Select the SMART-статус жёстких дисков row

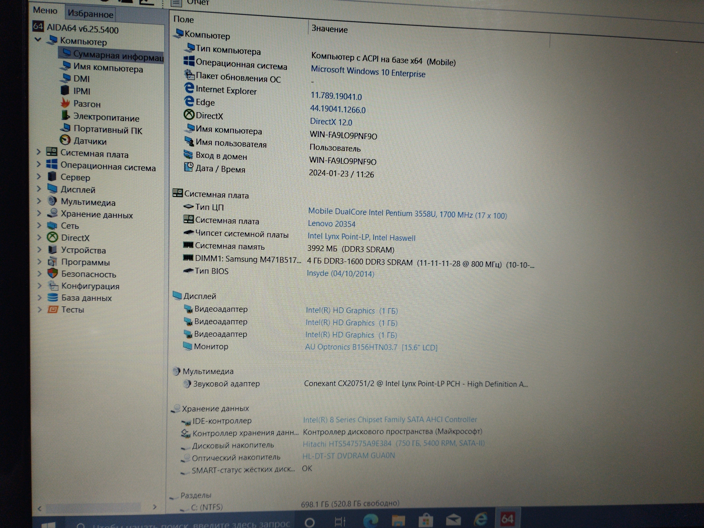click(246, 469)
